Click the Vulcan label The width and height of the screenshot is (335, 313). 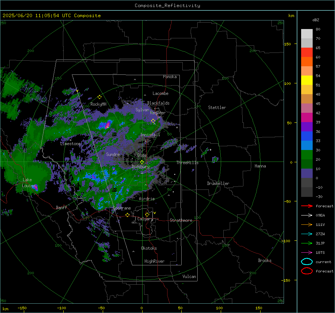tap(189, 277)
